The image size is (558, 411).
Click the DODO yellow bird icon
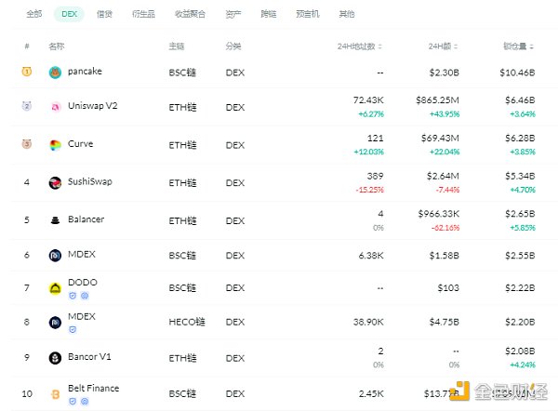tap(55, 288)
